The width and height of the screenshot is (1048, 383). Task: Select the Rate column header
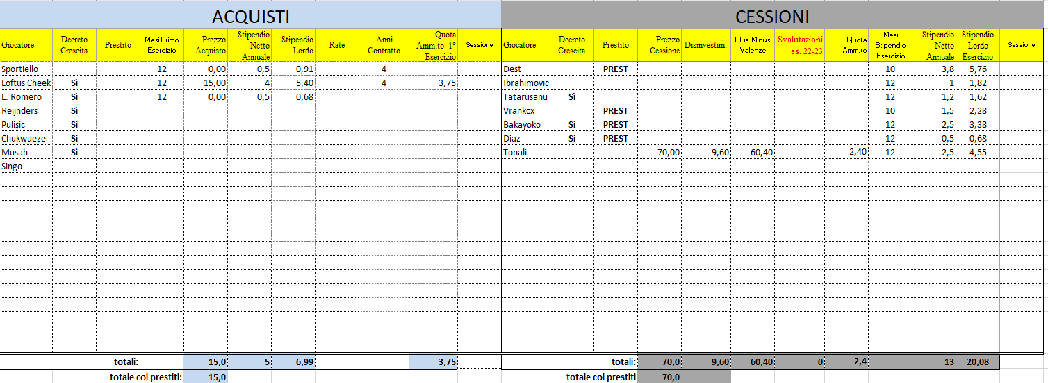point(337,45)
